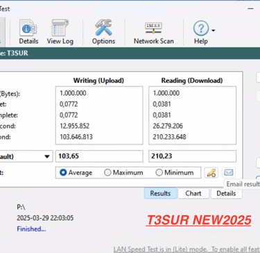Expand the Help dropdown arrow
The height and width of the screenshot is (253, 260).
coord(214,30)
